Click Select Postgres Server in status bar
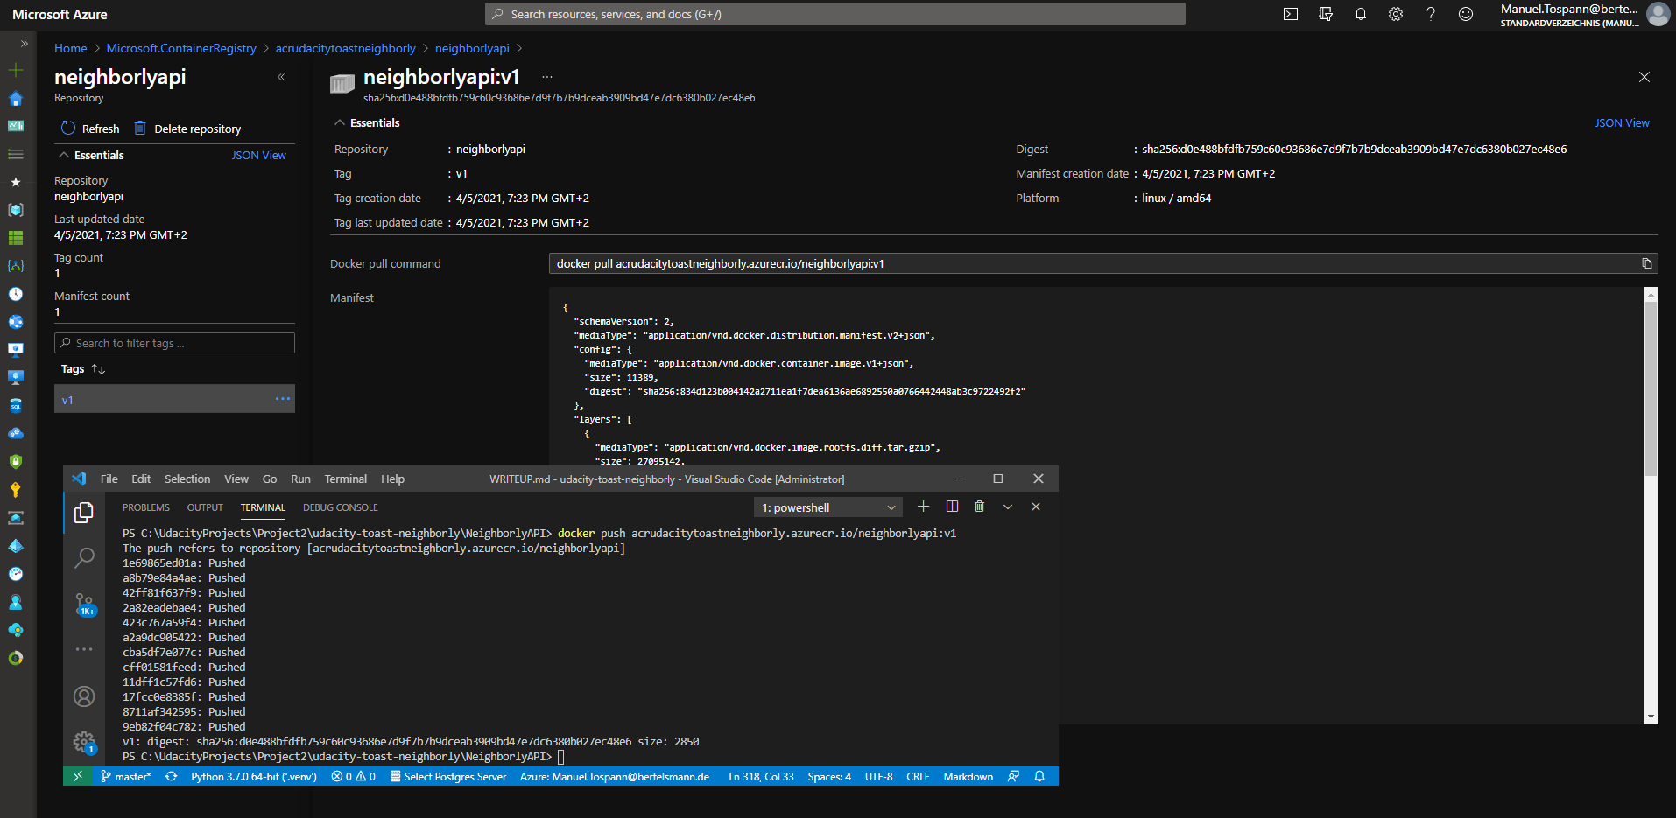This screenshot has width=1676, height=818. (x=447, y=776)
